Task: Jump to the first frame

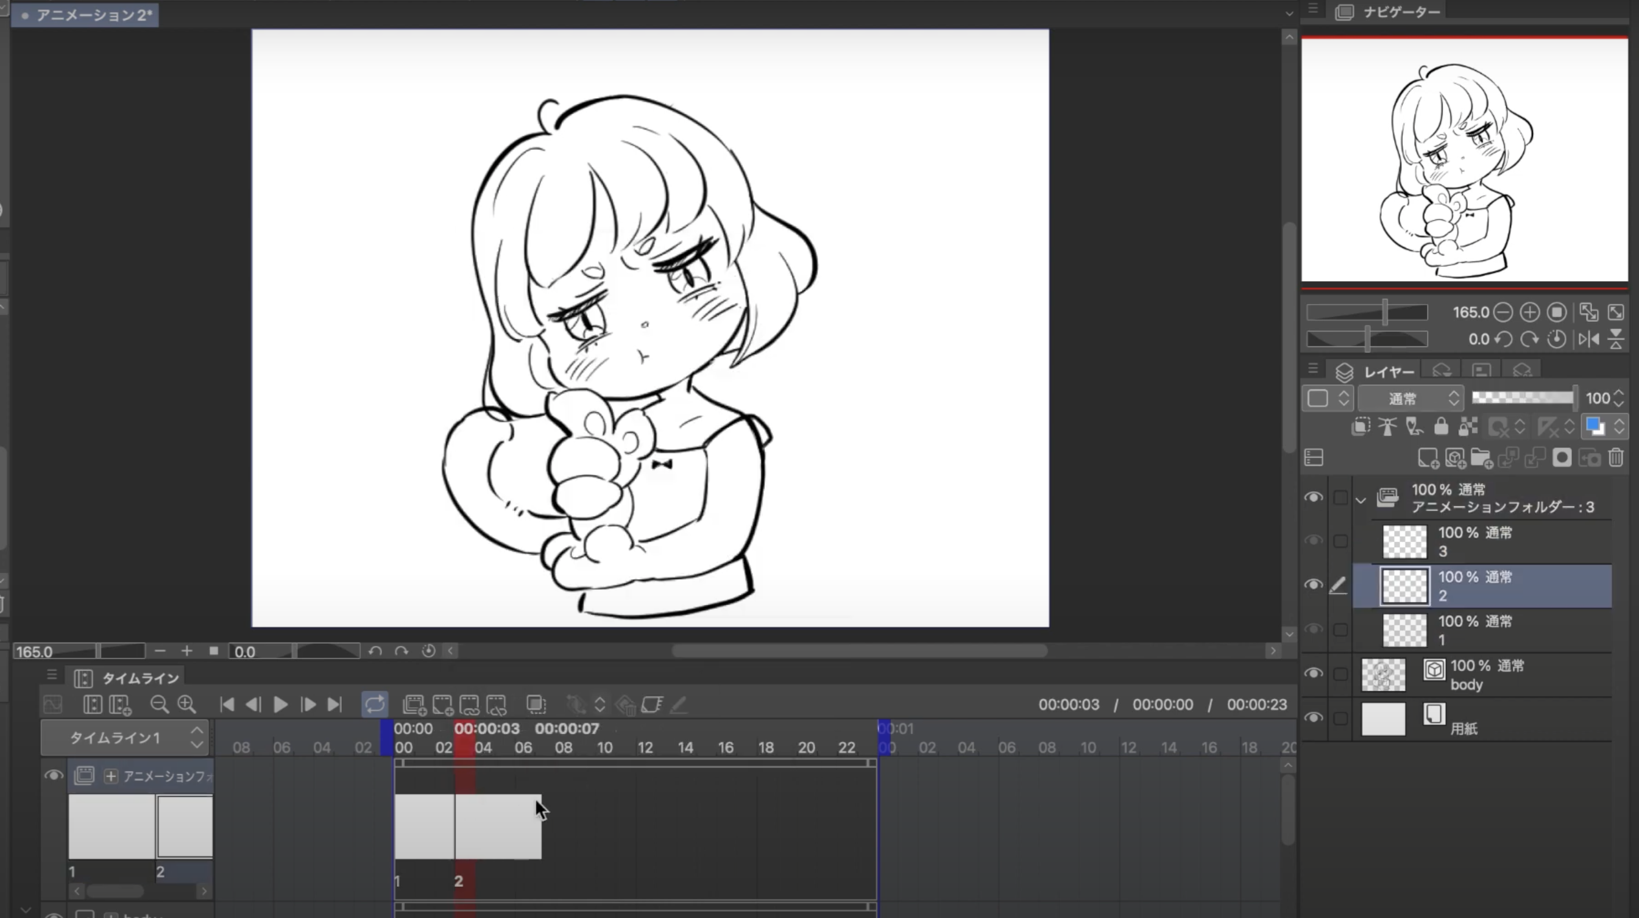Action: click(227, 704)
